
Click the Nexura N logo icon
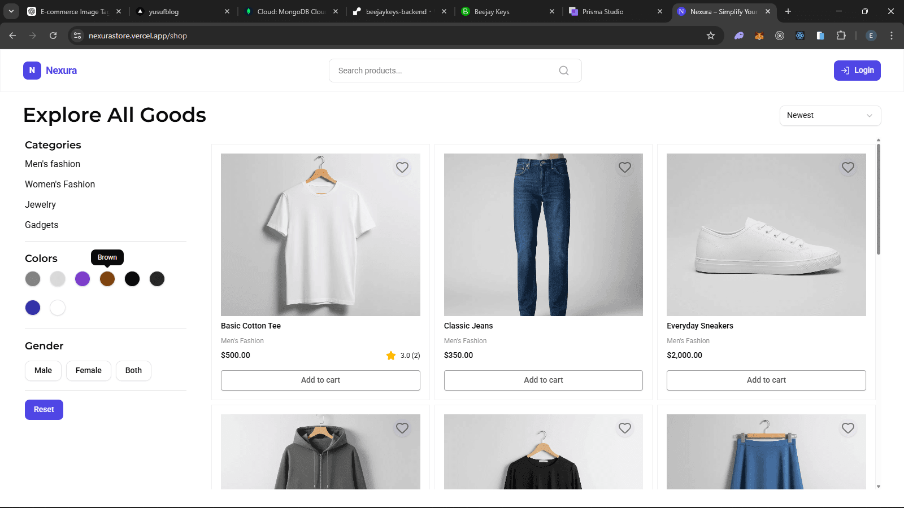pyautogui.click(x=32, y=71)
